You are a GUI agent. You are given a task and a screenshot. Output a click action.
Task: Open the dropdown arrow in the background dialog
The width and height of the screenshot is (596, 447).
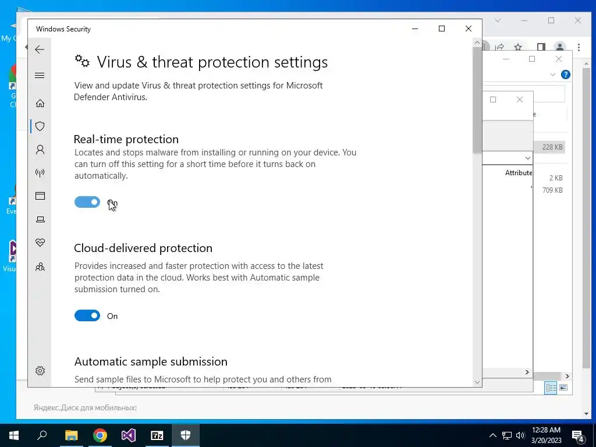click(527, 158)
